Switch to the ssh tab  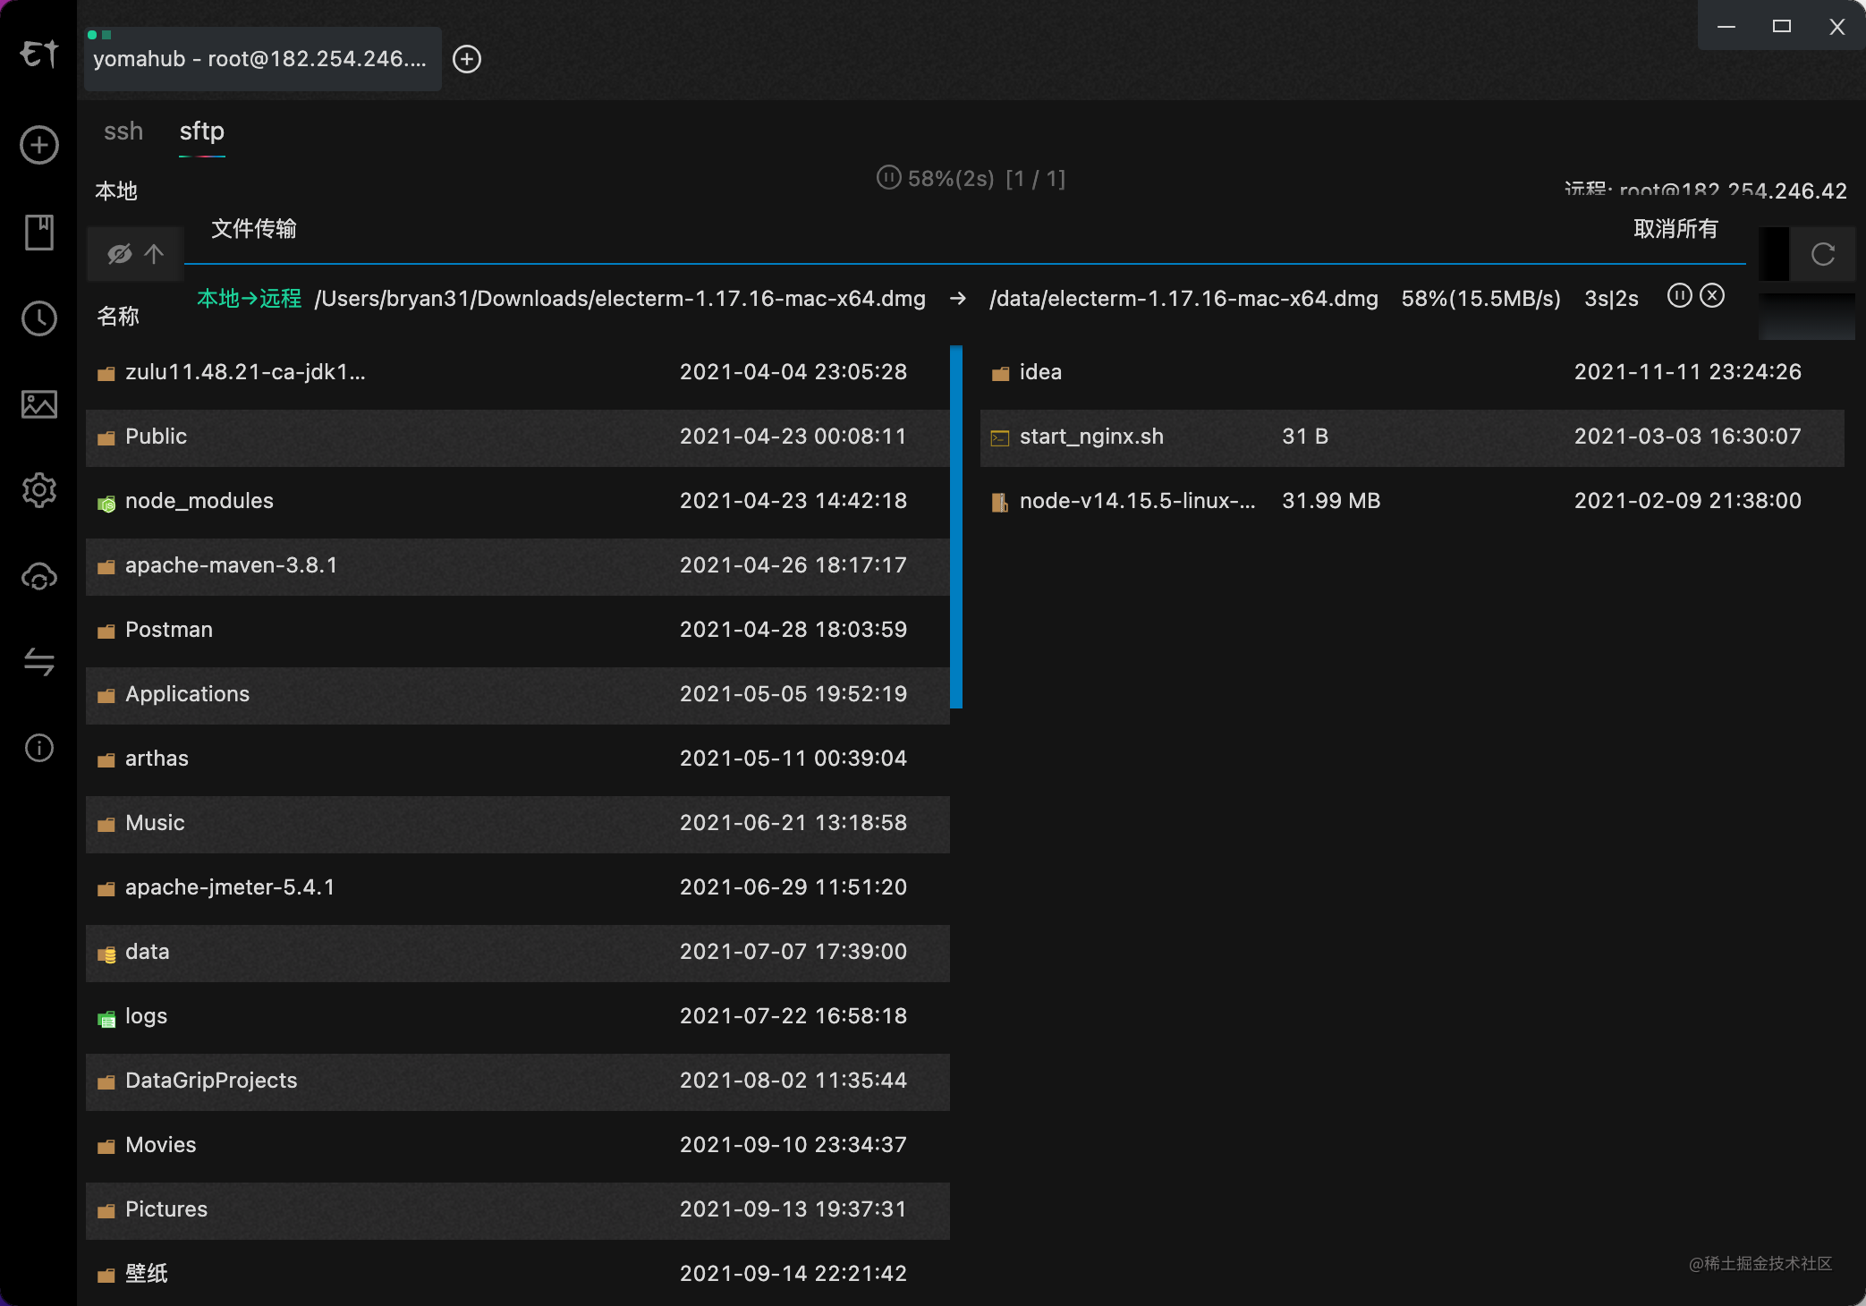click(x=123, y=131)
